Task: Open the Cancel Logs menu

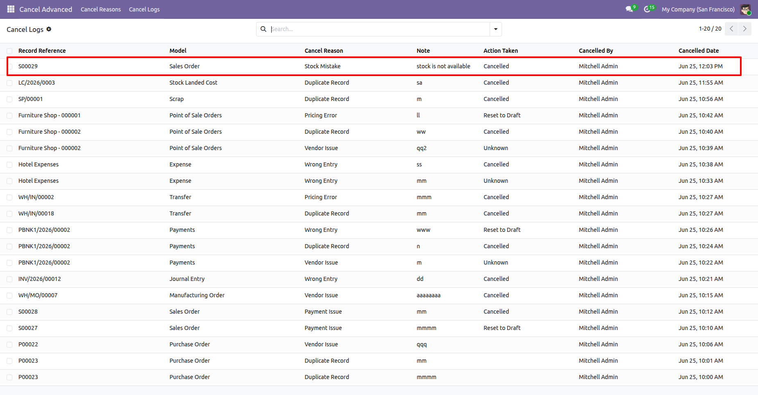Action: pyautogui.click(x=144, y=9)
